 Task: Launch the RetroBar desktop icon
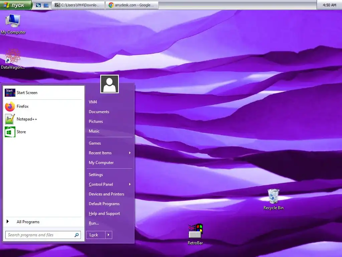[x=195, y=234]
